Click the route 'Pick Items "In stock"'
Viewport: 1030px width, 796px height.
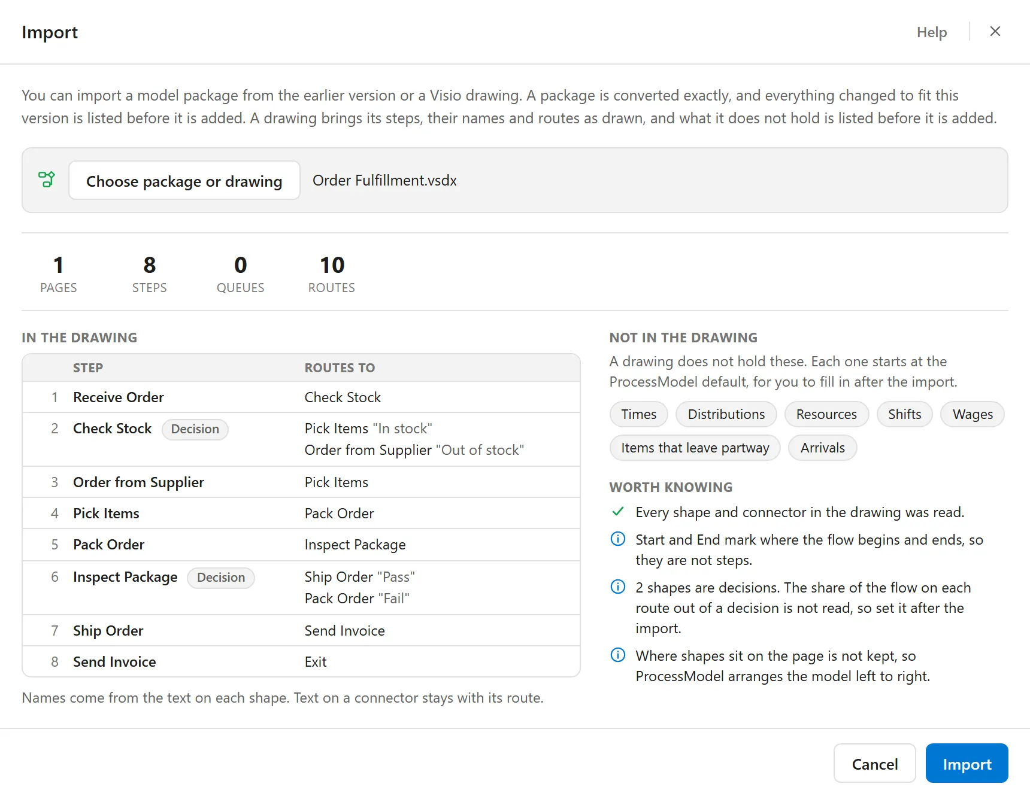click(368, 429)
